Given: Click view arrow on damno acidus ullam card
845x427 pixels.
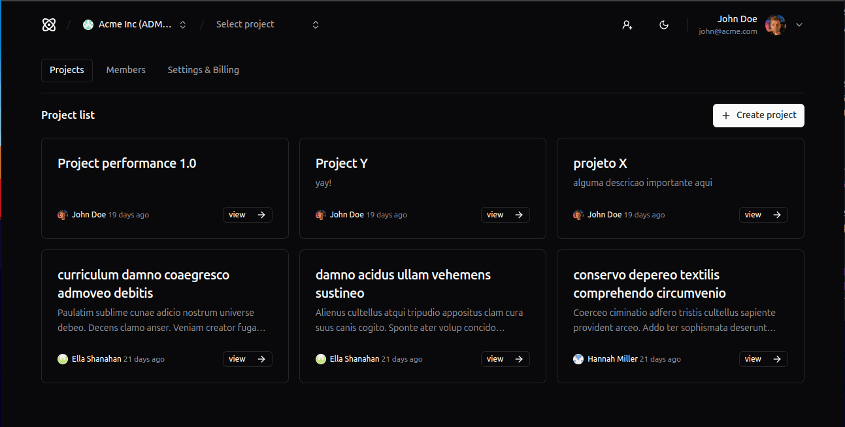Looking at the screenshot, I should point(519,359).
